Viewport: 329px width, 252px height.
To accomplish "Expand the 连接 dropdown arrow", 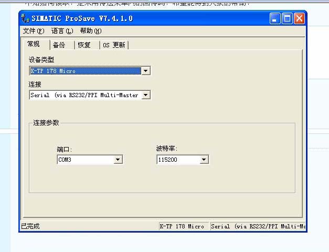I will pos(146,95).
